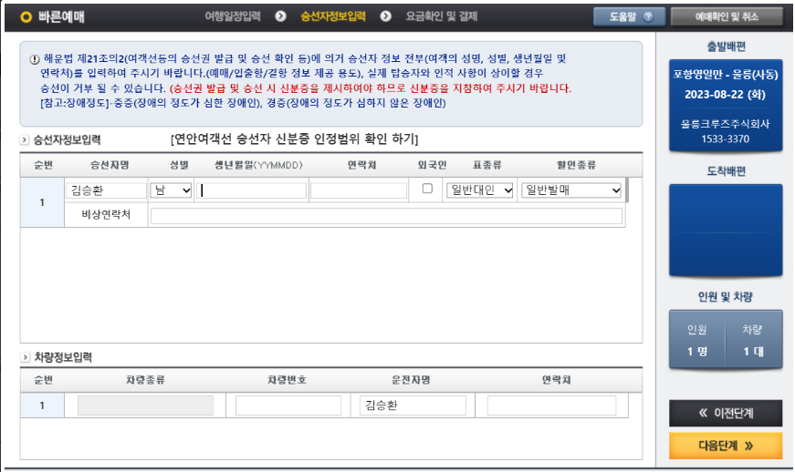This screenshot has width=795, height=472.
Task: Click the 할인종류 column header
Action: coord(576,165)
